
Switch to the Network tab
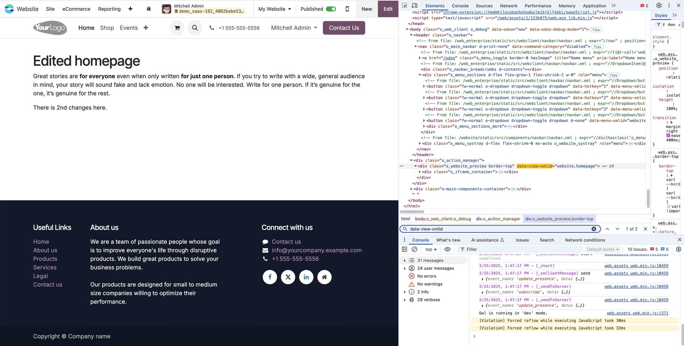(508, 6)
